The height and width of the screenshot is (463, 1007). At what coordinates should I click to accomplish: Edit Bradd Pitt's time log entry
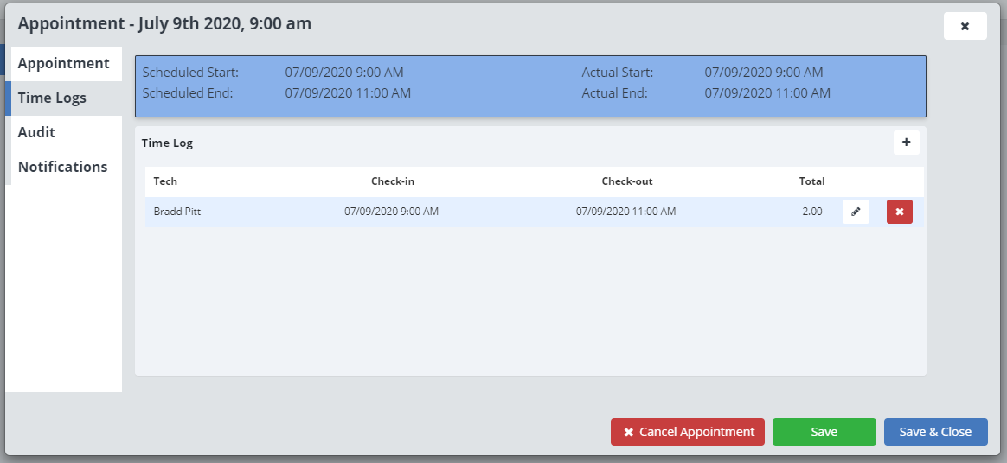(x=856, y=212)
